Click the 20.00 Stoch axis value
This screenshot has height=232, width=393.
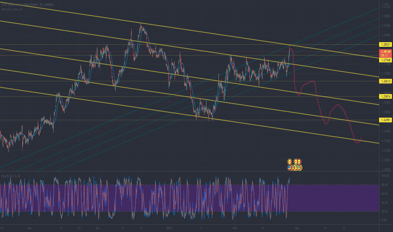click(x=384, y=211)
